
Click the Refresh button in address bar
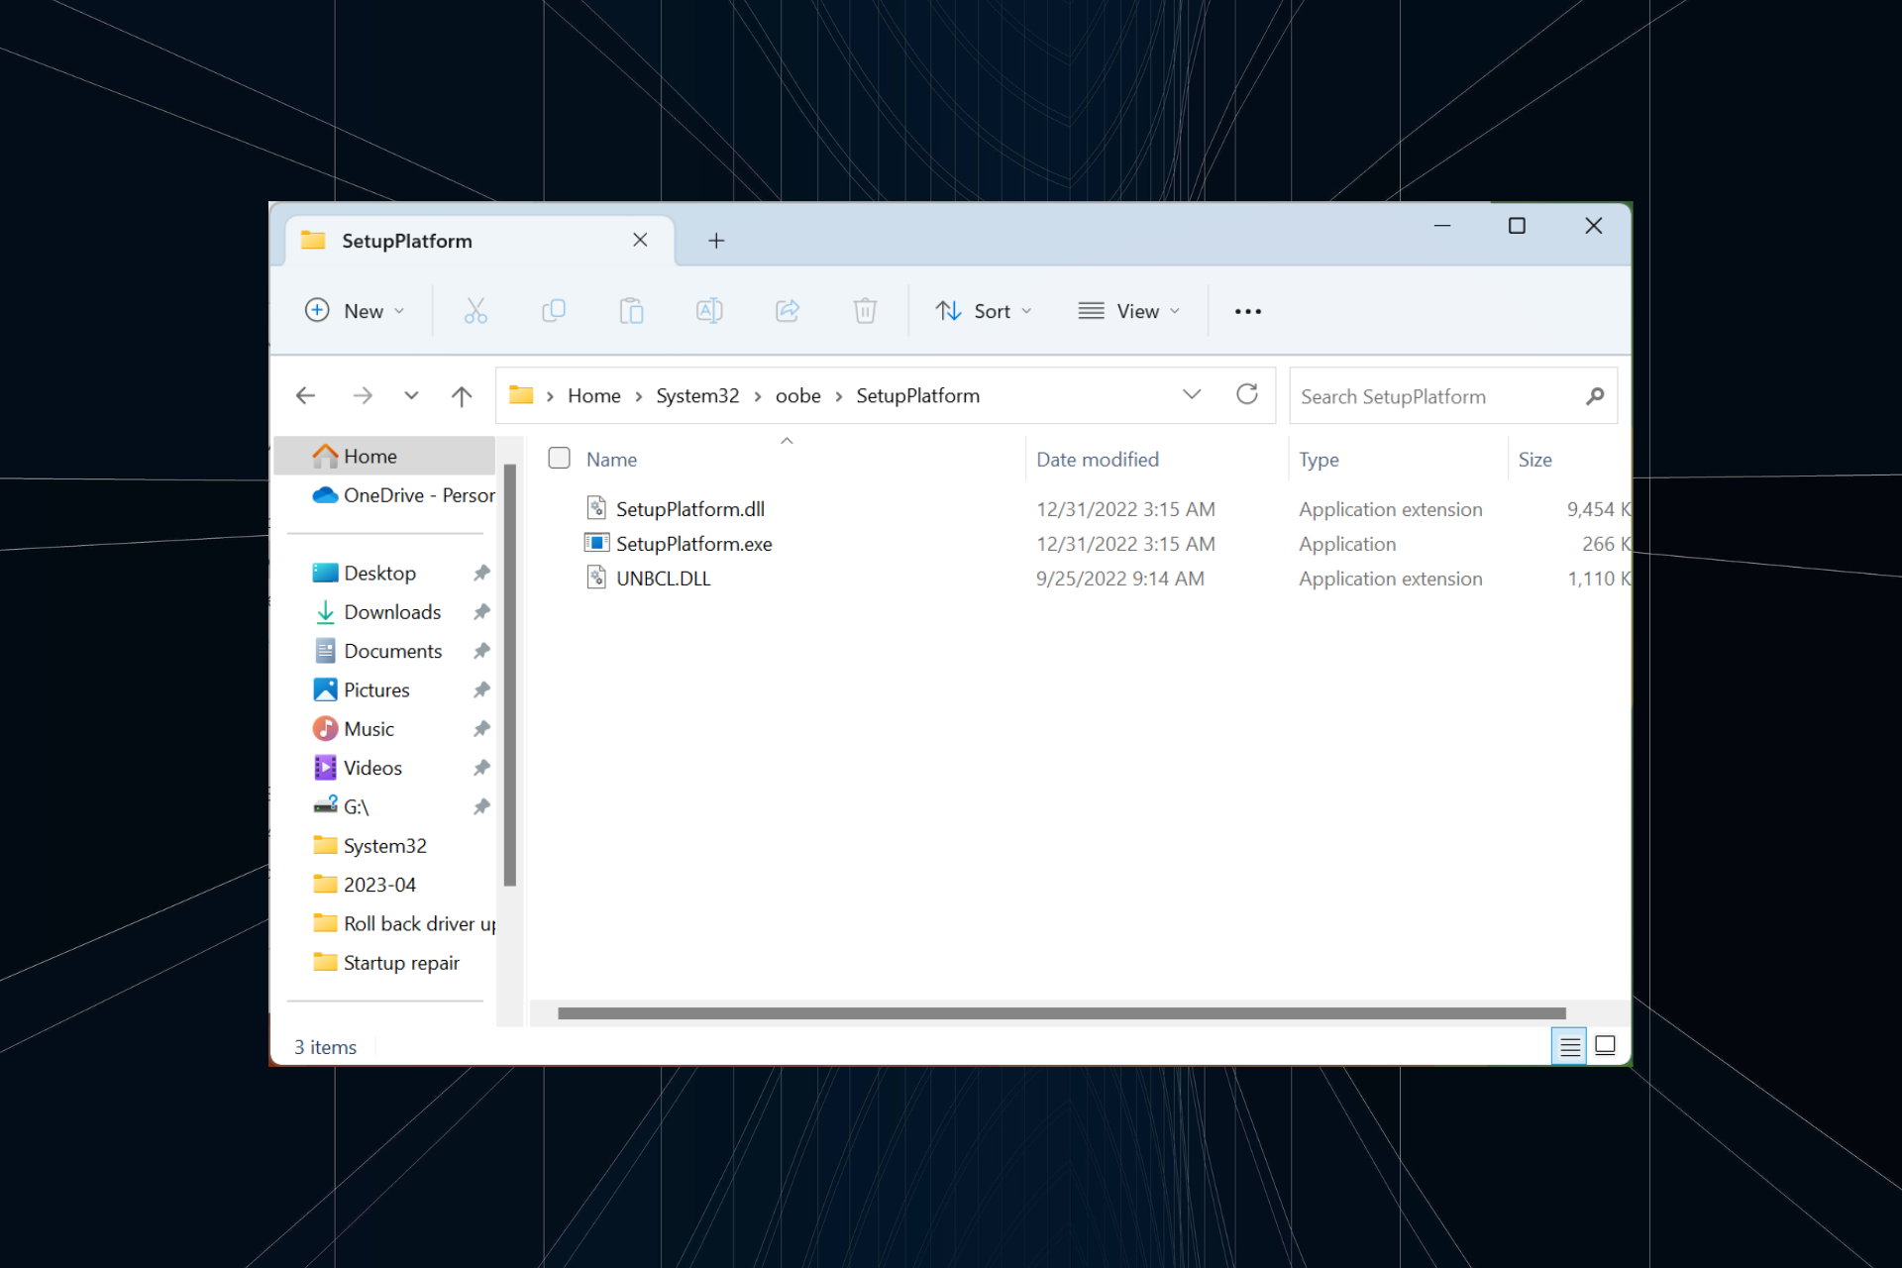coord(1247,395)
